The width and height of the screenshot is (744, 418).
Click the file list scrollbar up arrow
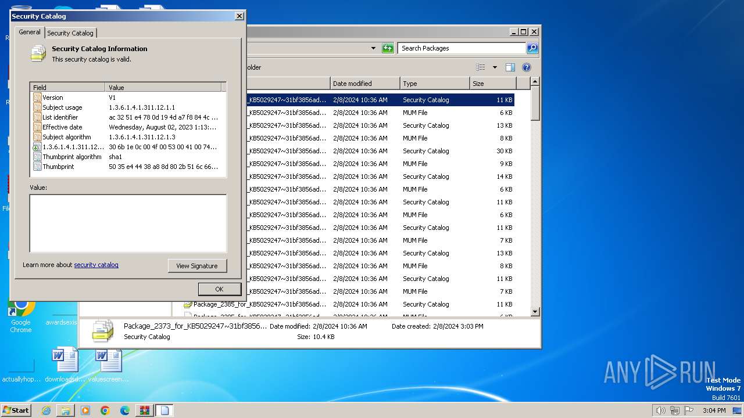[535, 82]
